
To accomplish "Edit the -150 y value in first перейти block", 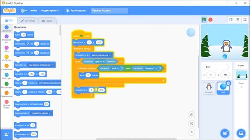I will pyautogui.click(x=99, y=42).
